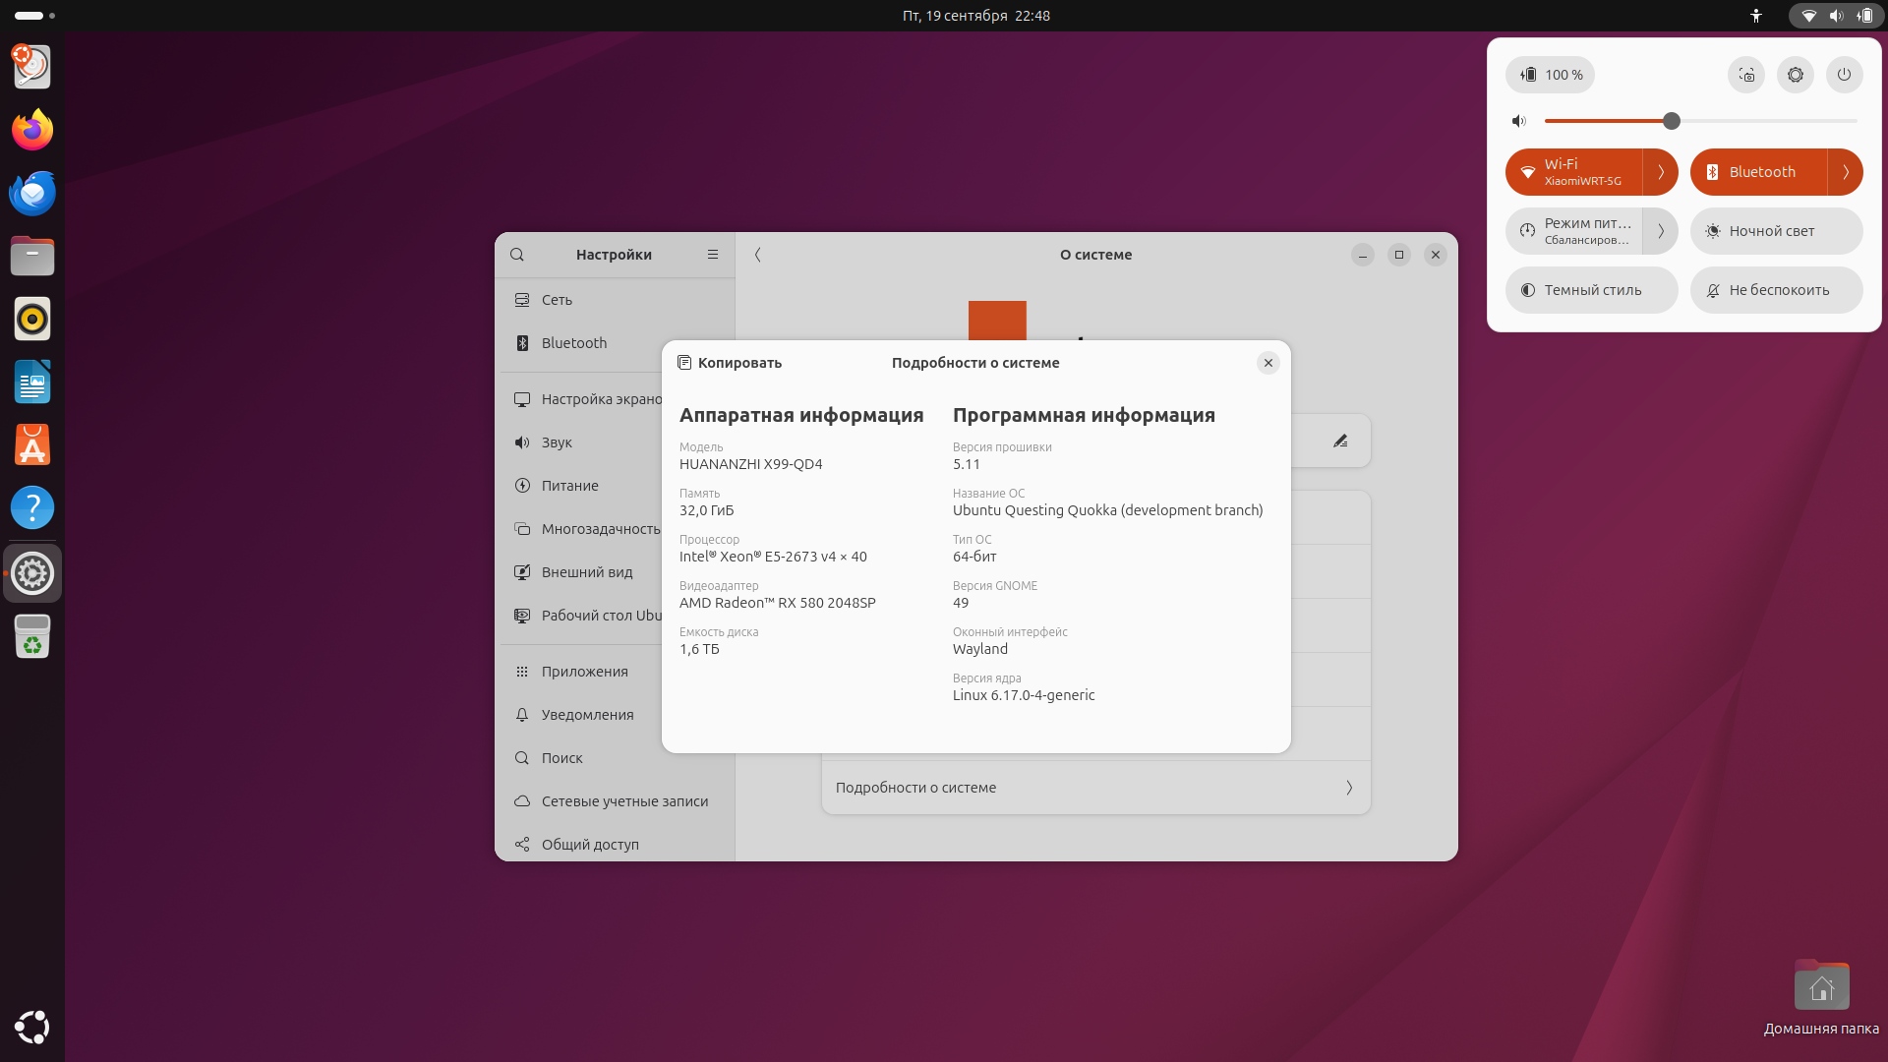The height and width of the screenshot is (1062, 1888).
Task: Click the screenshot icon in quick settings
Action: [x=1746, y=75]
